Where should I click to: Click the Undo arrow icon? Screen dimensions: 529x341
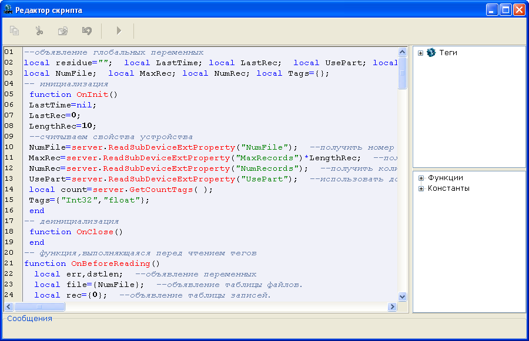[x=87, y=31]
